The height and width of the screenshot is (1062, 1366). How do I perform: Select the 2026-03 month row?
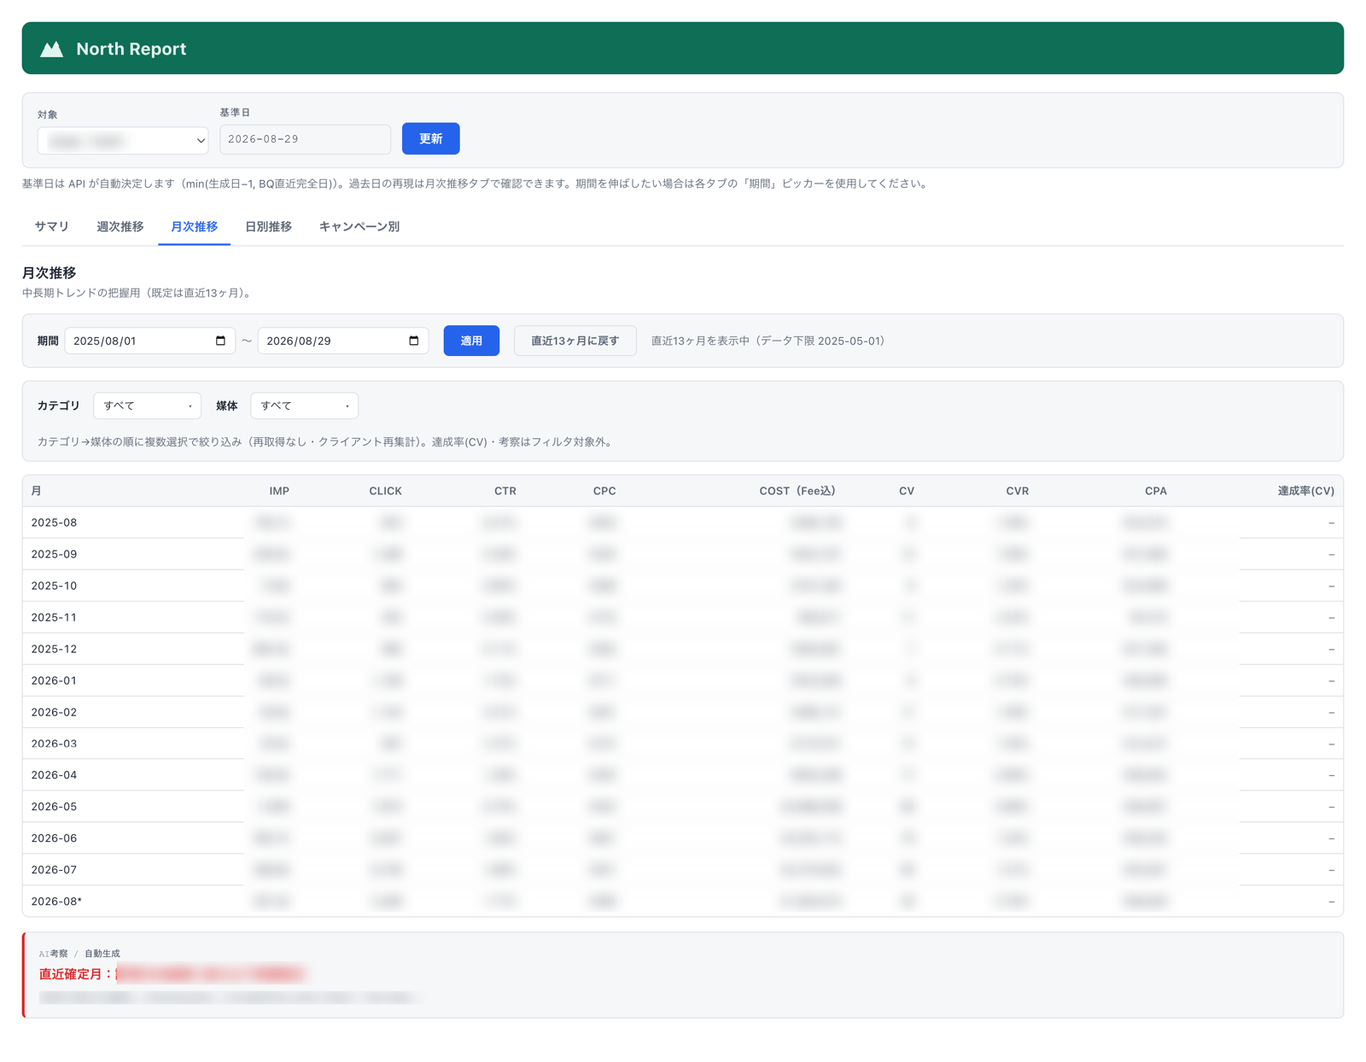click(683, 744)
